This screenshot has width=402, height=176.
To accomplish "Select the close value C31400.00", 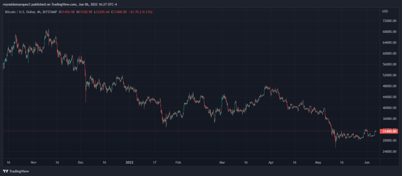I will tap(119, 12).
